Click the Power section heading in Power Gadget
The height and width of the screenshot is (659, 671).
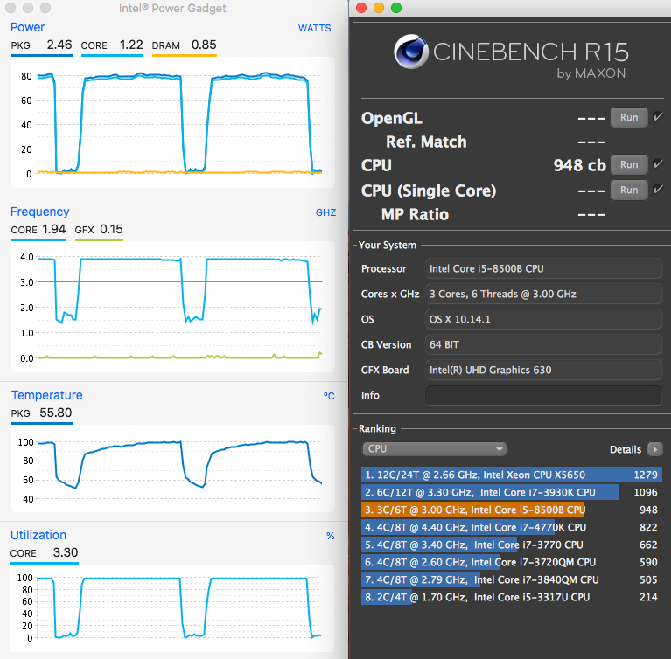pos(27,27)
